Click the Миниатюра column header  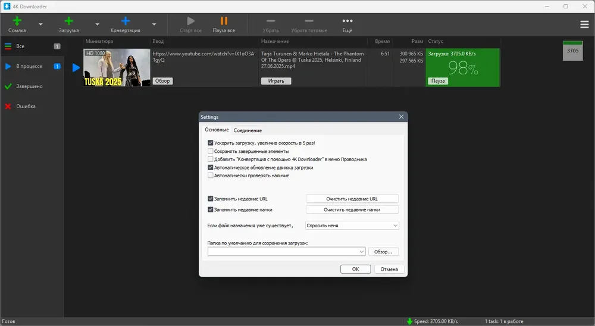coord(99,42)
